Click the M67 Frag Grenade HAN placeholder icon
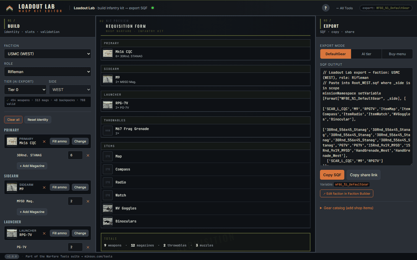This screenshot has height=260, width=417. click(x=108, y=131)
